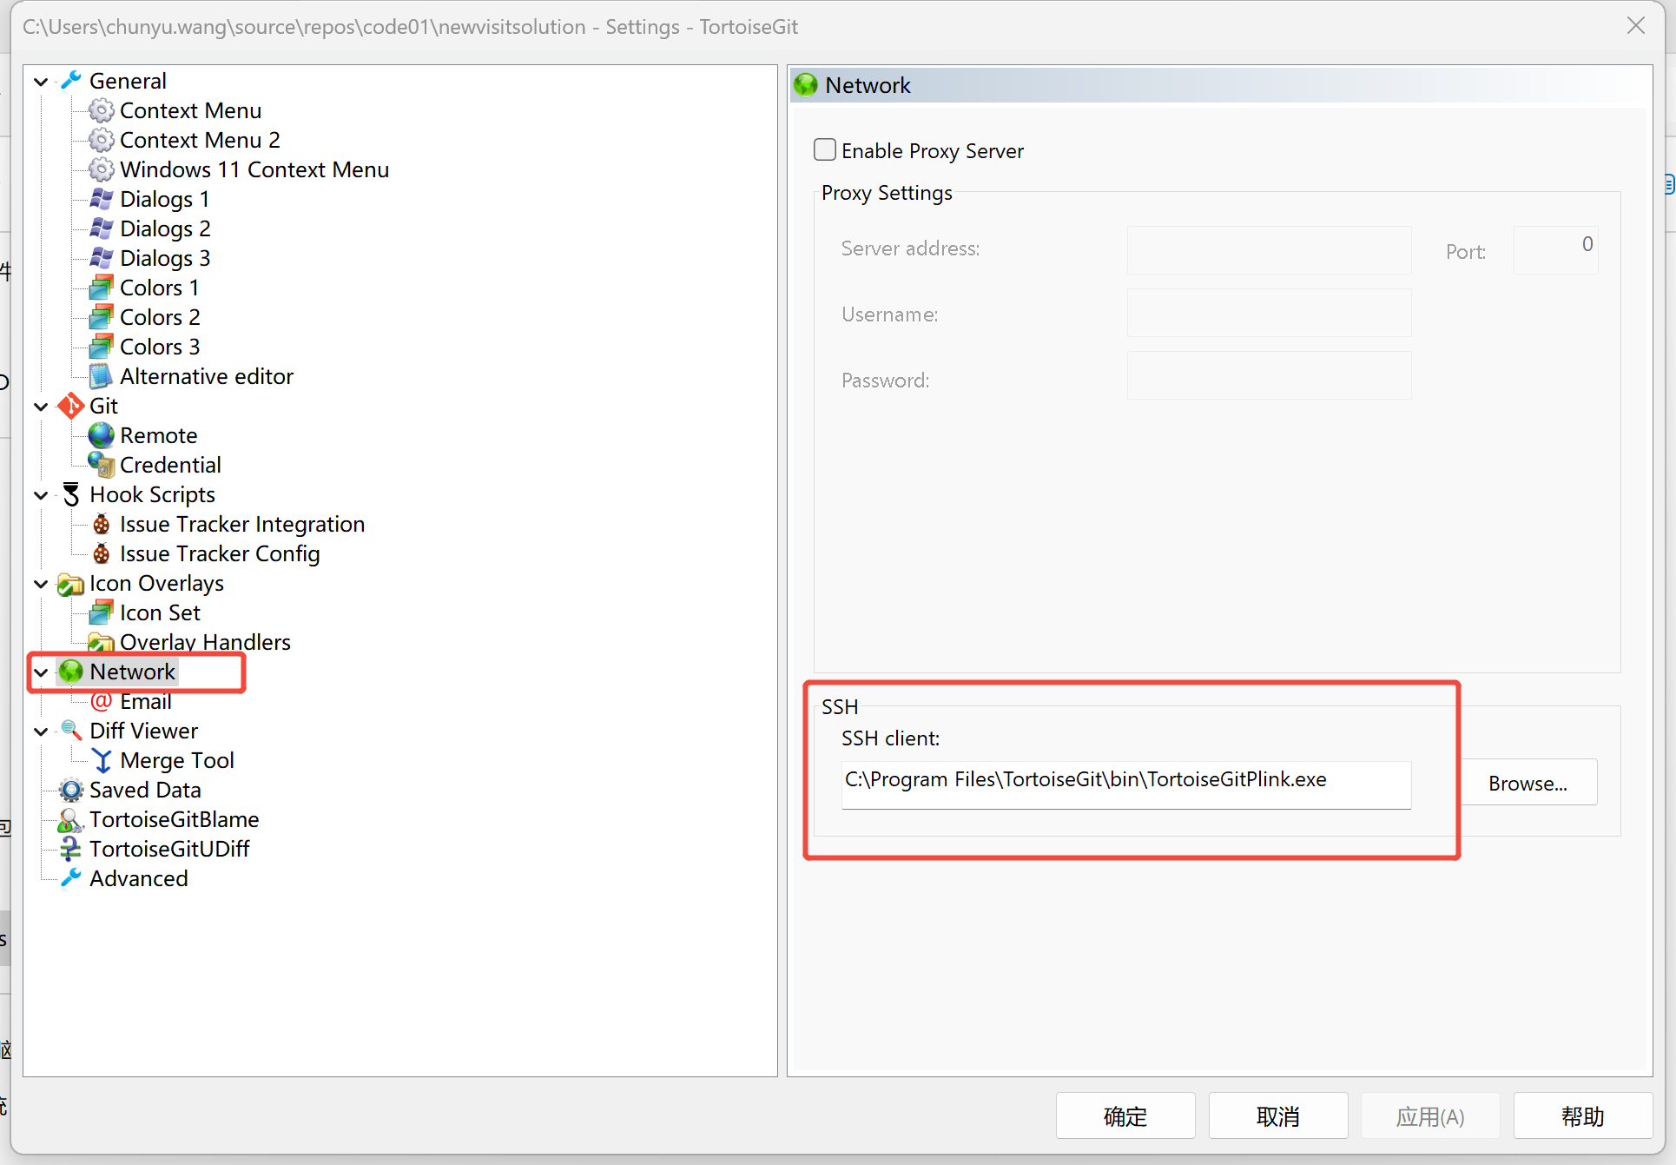Click the 确定 (OK) button
Screen dimensions: 1676x1165
point(1125,1115)
